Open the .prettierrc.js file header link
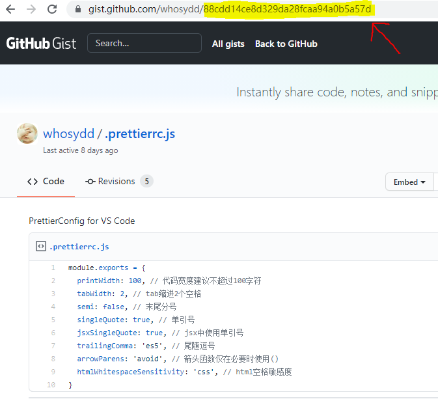The height and width of the screenshot is (401, 438). (79, 247)
